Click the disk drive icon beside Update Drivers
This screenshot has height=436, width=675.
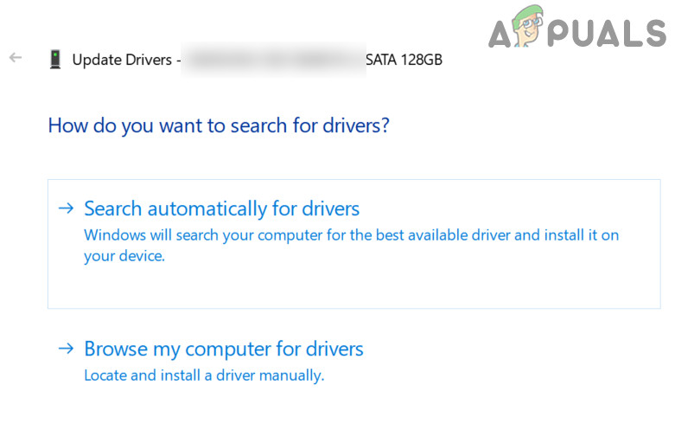[55, 60]
